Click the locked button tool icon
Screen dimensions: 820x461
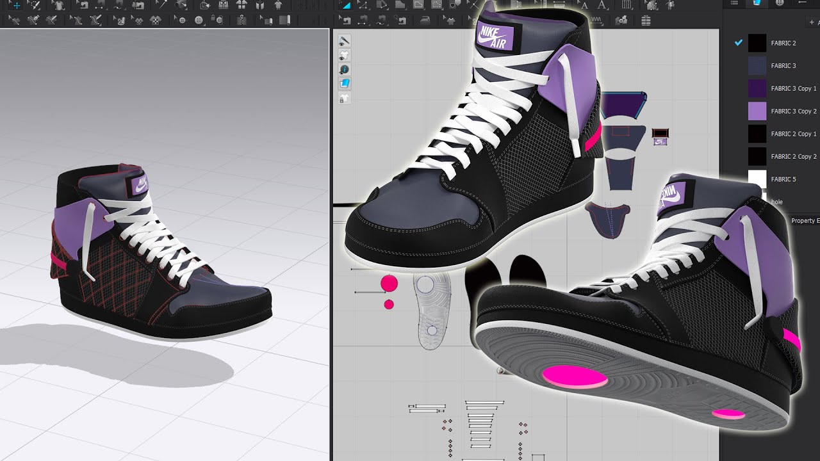pos(217,20)
